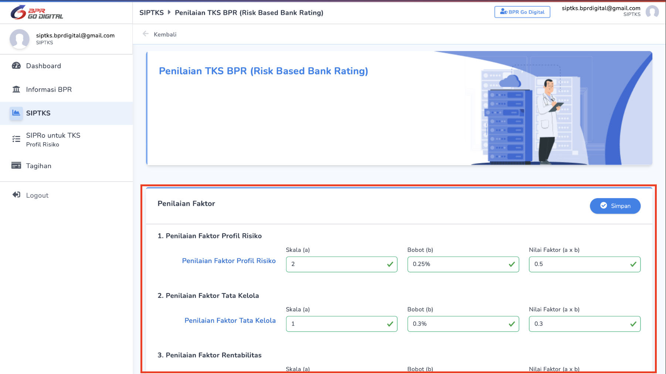Click the BPR Go Digital logo

click(x=37, y=12)
